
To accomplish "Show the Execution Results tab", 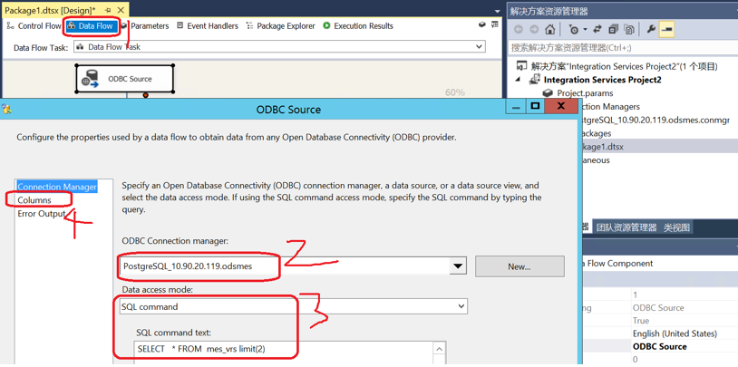I will [x=358, y=26].
